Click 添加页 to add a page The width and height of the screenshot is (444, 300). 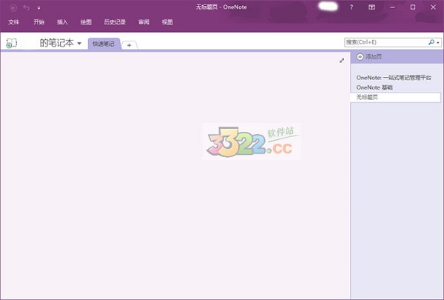[369, 57]
